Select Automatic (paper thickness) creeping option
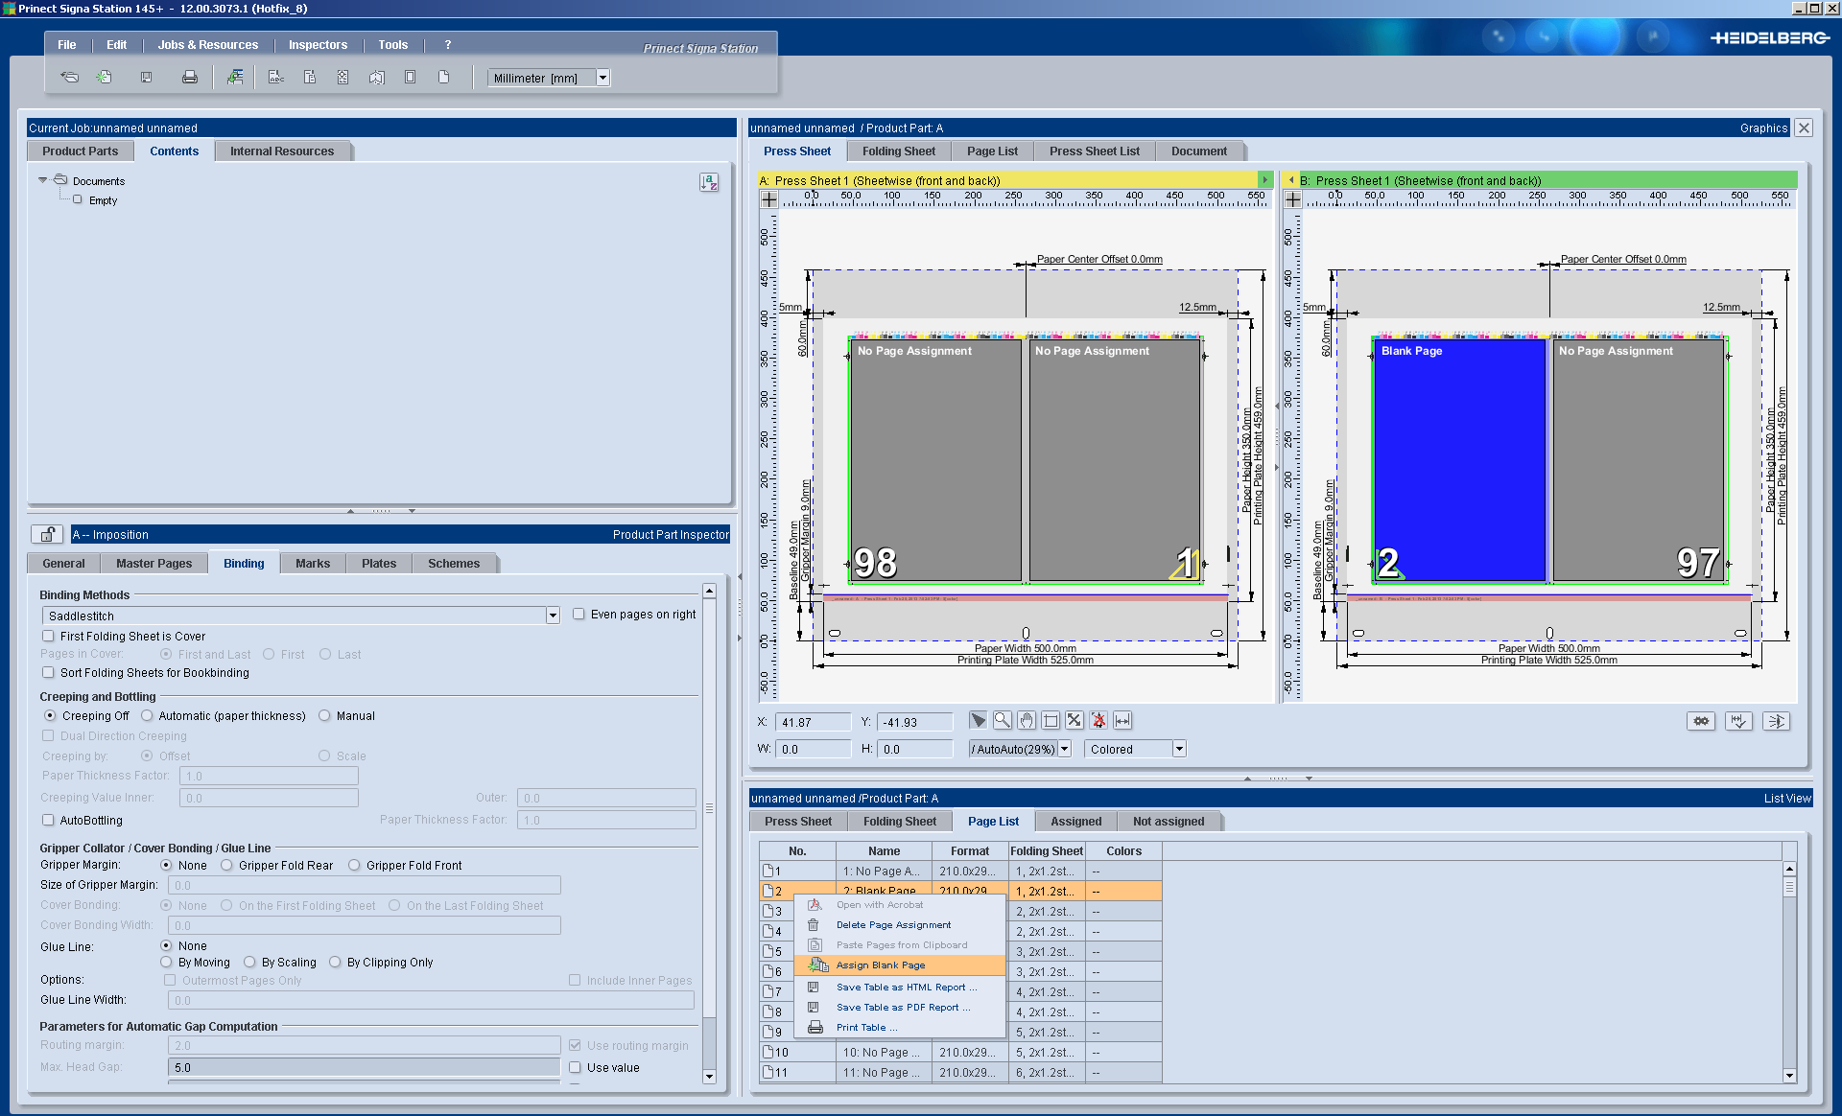The image size is (1842, 1116). [x=147, y=715]
